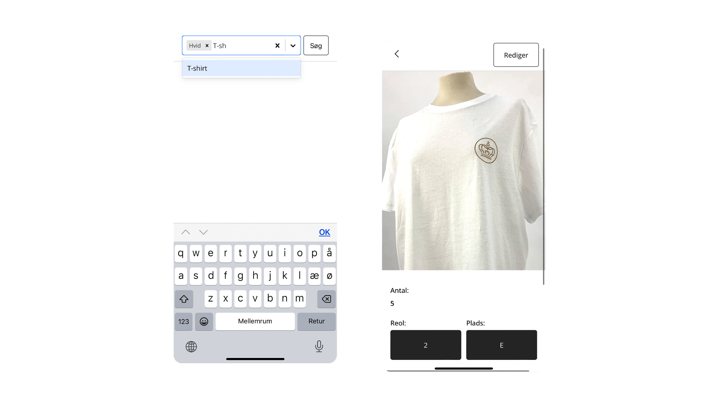This screenshot has height=404, width=719.
Task: Click the globe/language switcher icon
Action: point(192,346)
